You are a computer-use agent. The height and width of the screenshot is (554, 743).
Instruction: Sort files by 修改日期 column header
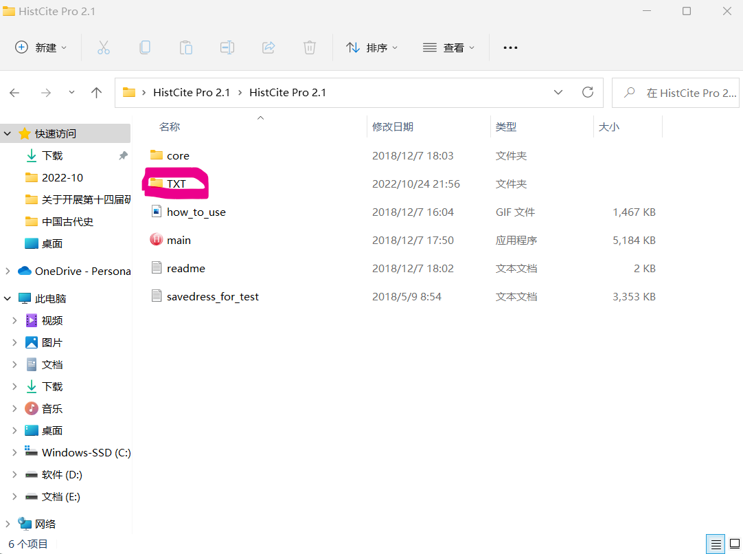pyautogui.click(x=393, y=126)
